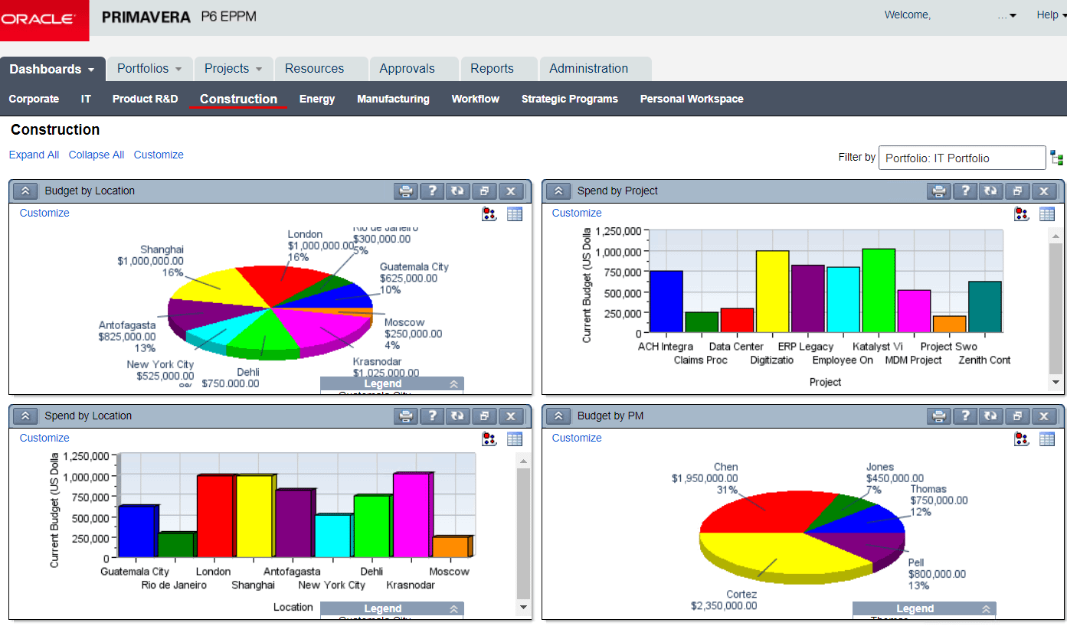
Task: Change chart type for Budget by Location
Action: pyautogui.click(x=489, y=214)
